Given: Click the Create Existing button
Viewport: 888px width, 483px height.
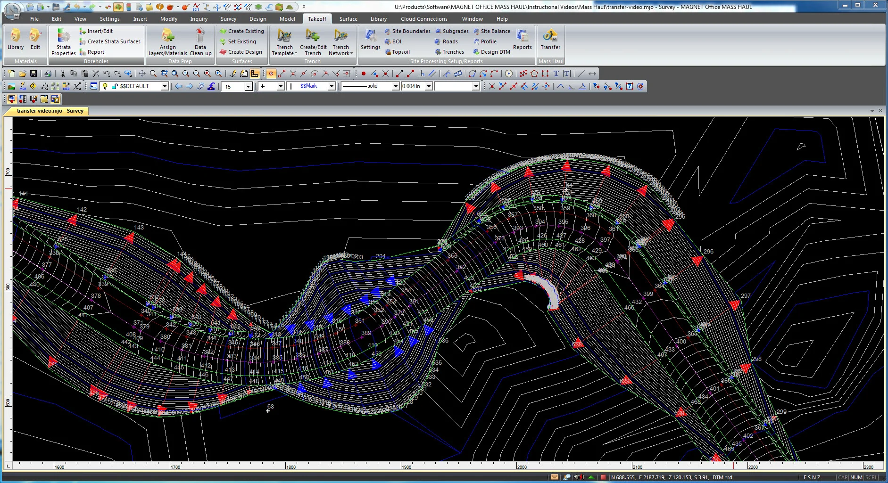Looking at the screenshot, I should (x=242, y=31).
